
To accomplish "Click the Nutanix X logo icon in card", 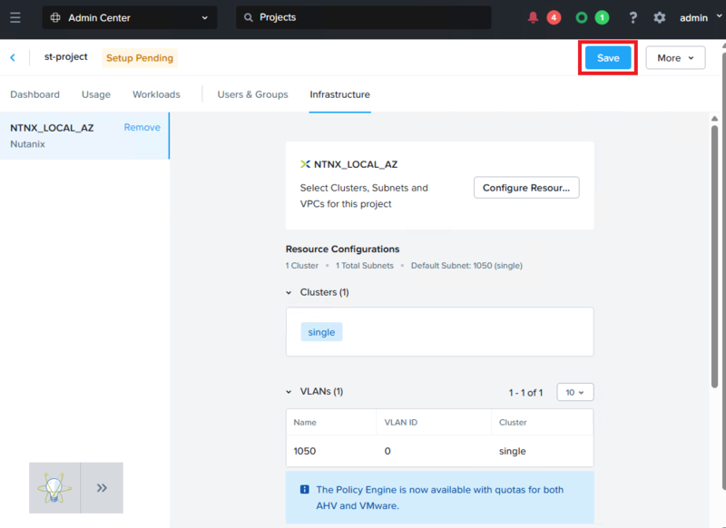I will [x=305, y=164].
